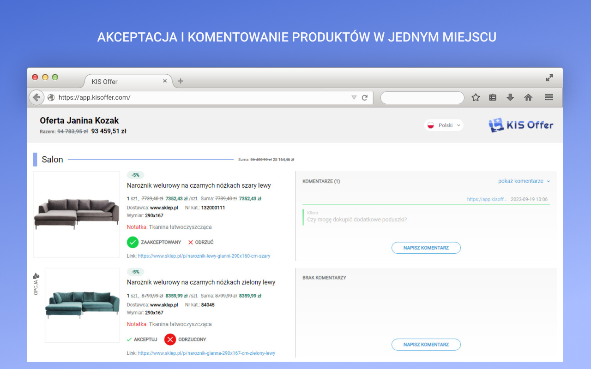591x369 pixels.
Task: Click the KIS Offer logo
Action: (x=521, y=125)
